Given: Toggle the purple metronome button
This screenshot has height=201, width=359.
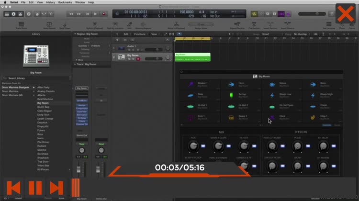Looking at the screenshot, I should point(288,14).
